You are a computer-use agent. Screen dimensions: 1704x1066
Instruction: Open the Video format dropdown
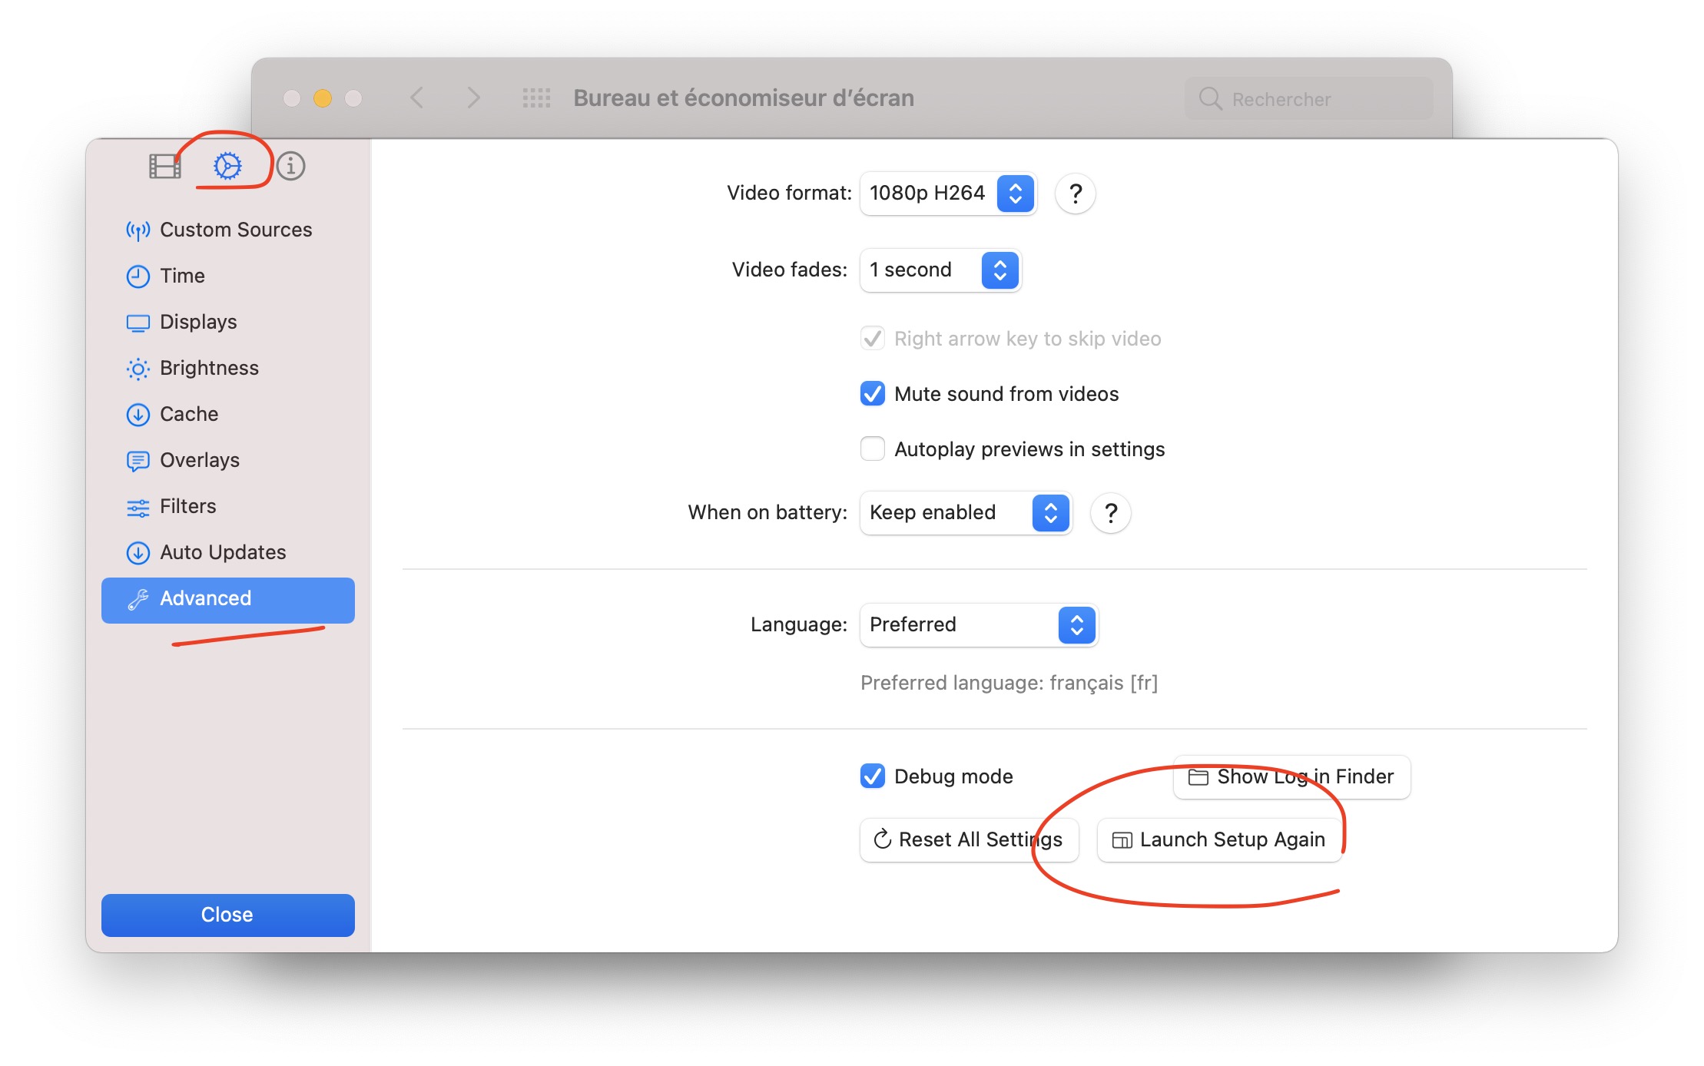[948, 194]
